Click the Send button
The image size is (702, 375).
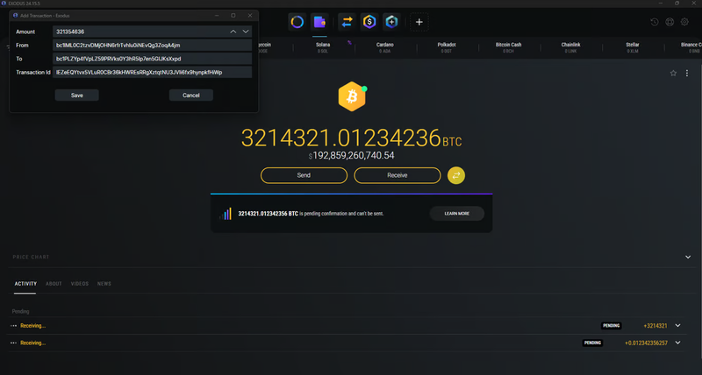304,175
